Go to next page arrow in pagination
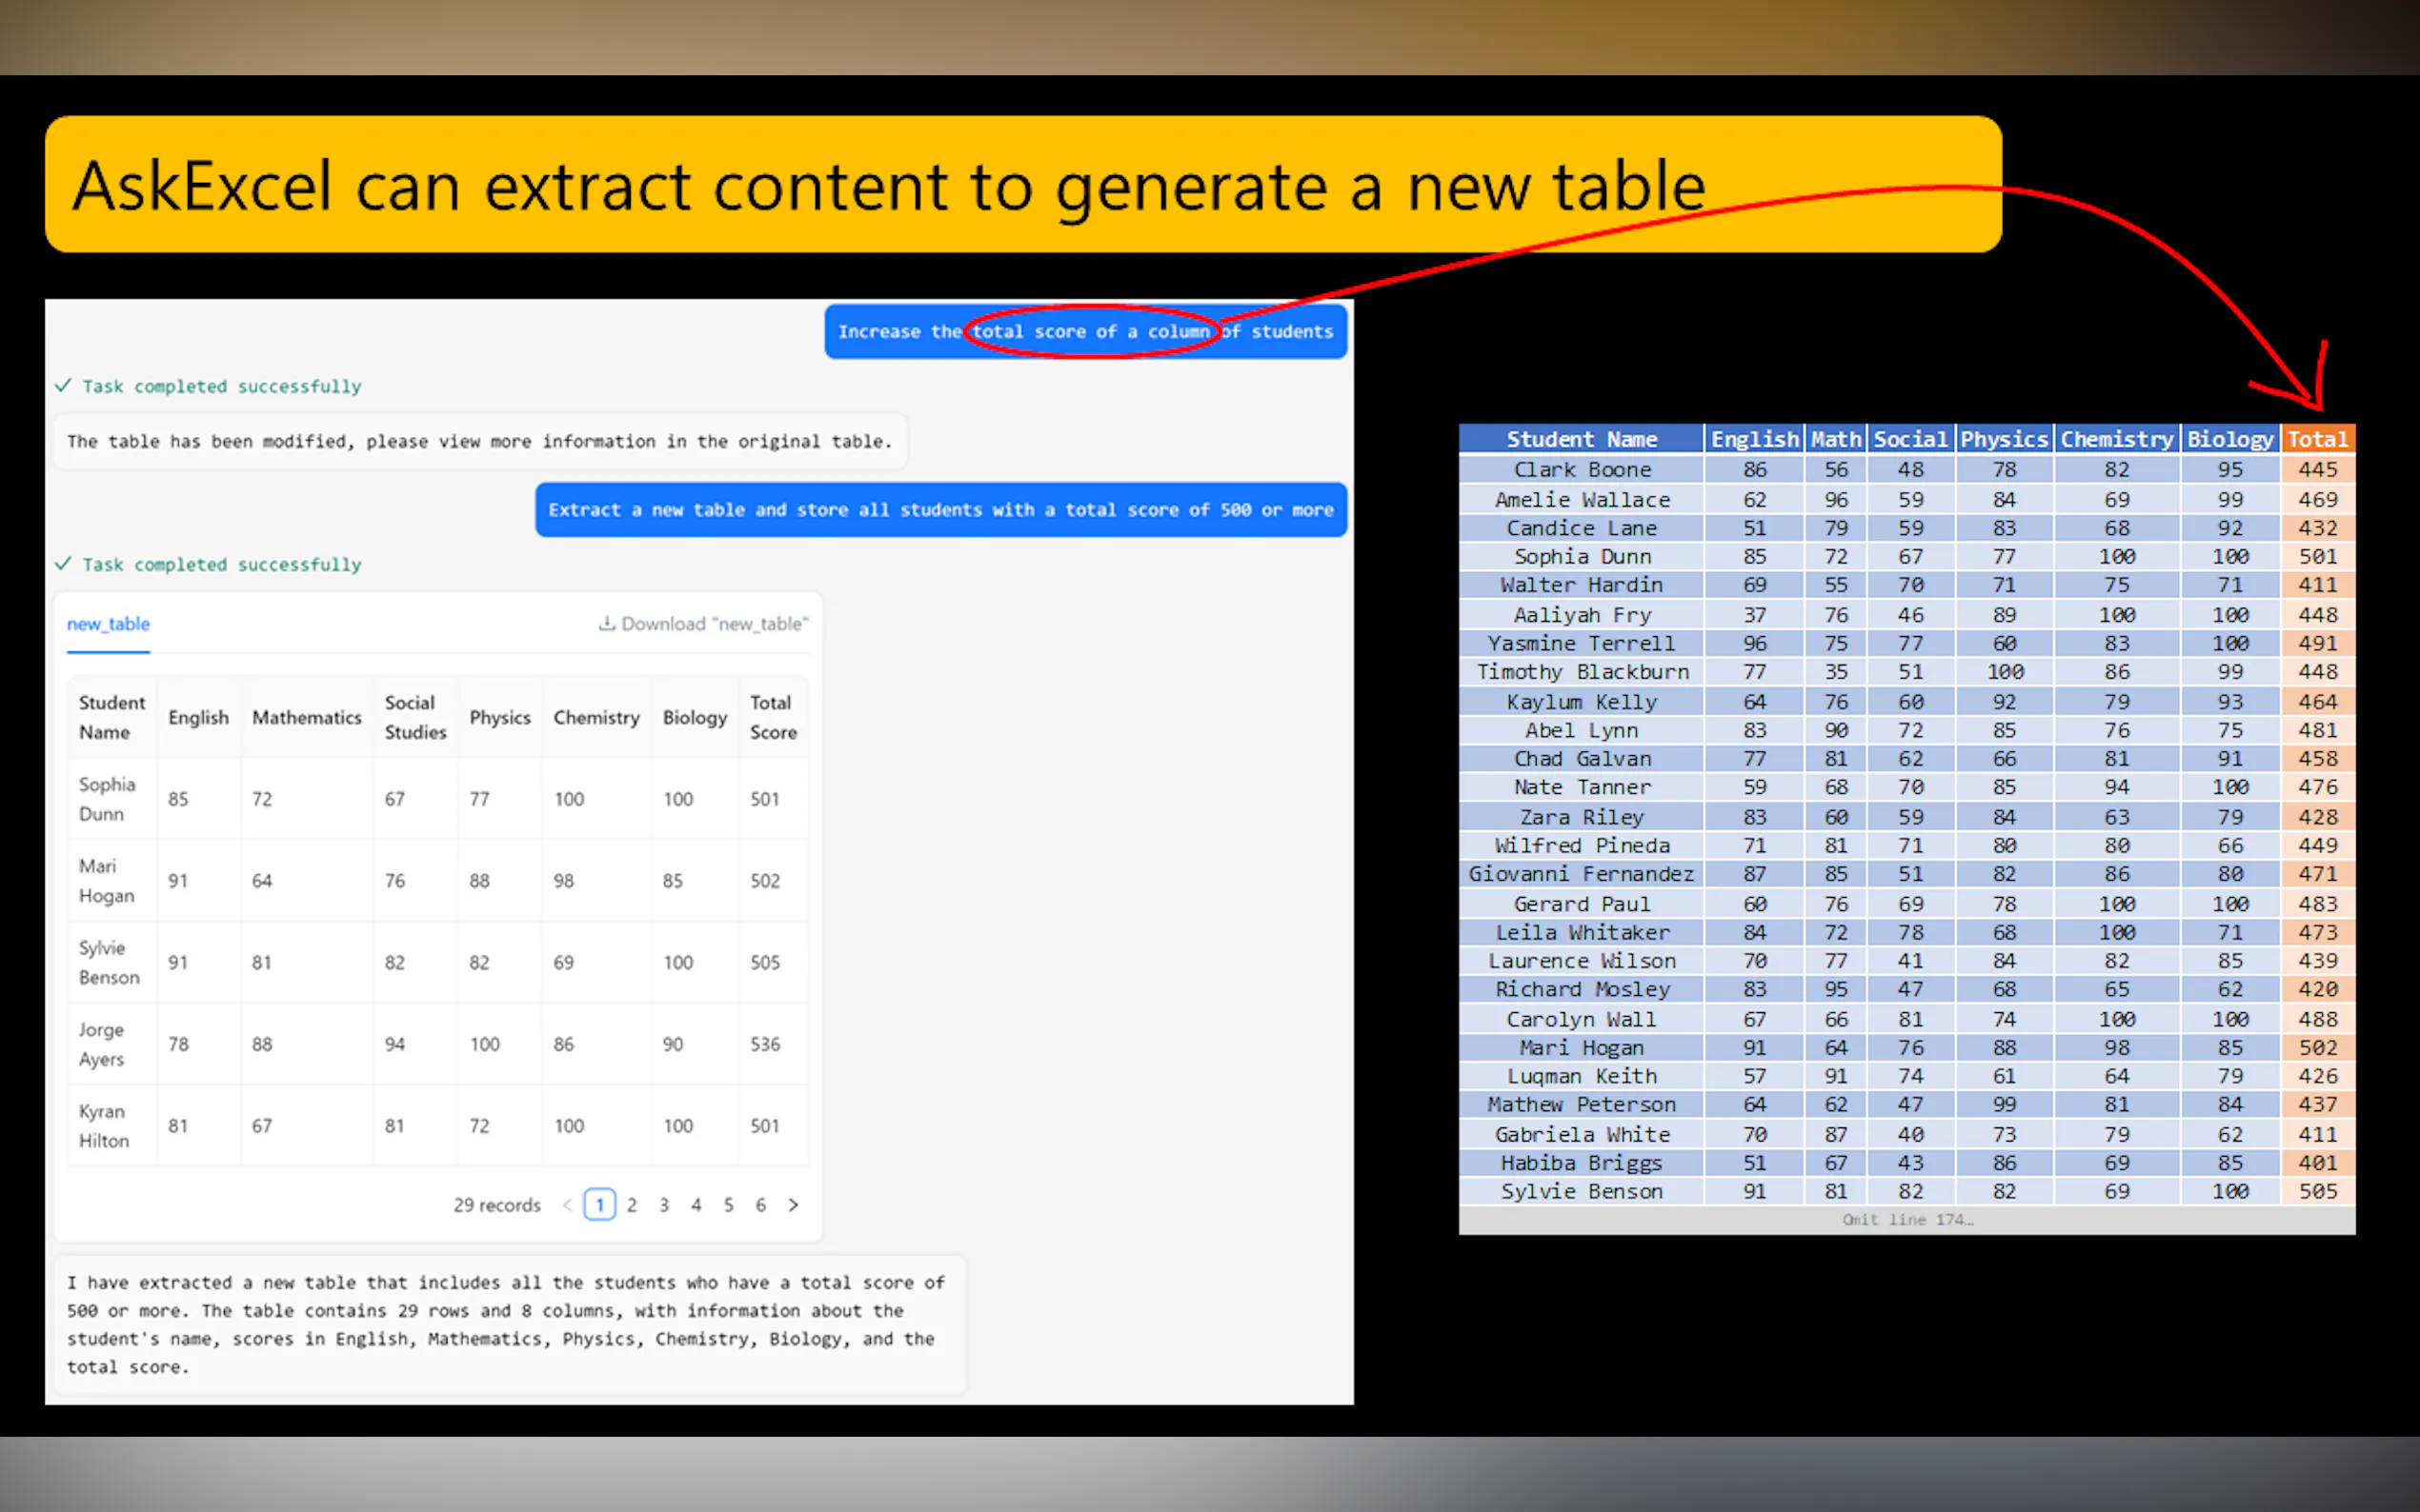Viewport: 2420px width, 1512px height. (x=794, y=1205)
